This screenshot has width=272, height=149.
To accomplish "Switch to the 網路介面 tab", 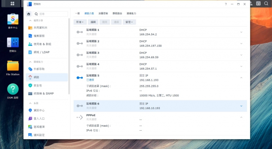I will click(x=89, y=13).
